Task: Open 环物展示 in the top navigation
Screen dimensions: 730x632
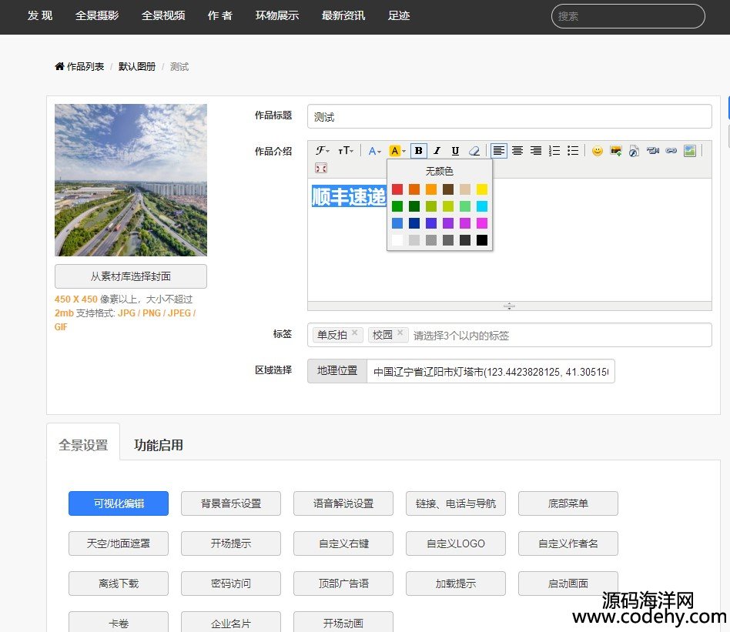Action: pos(276,16)
